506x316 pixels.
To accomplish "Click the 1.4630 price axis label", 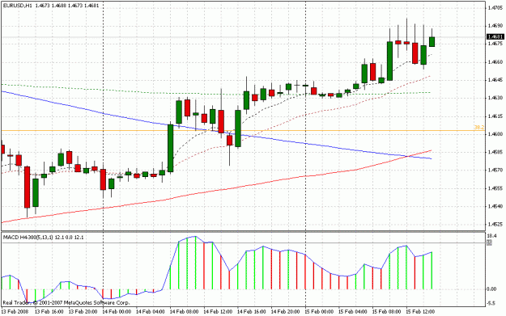I will (x=495, y=98).
